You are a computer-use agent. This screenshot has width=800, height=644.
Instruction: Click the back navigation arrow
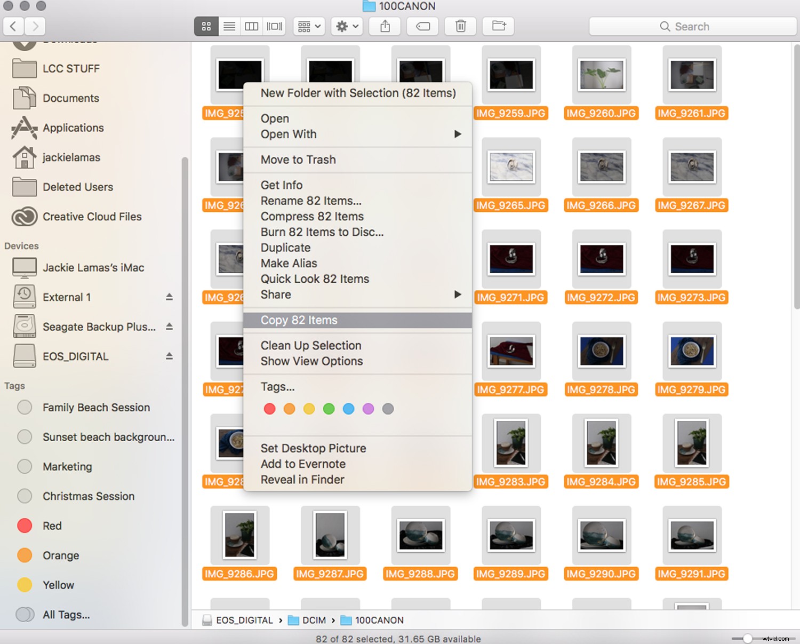point(13,26)
